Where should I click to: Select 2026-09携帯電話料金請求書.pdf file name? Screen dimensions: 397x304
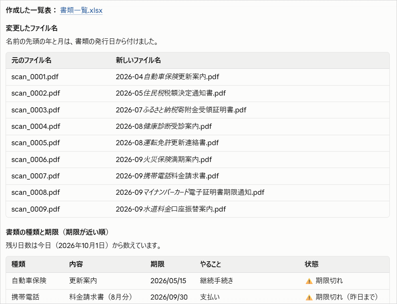click(x=167, y=176)
